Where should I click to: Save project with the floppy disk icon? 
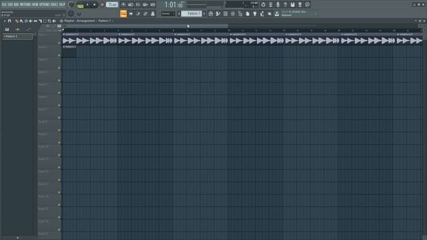click(x=292, y=5)
